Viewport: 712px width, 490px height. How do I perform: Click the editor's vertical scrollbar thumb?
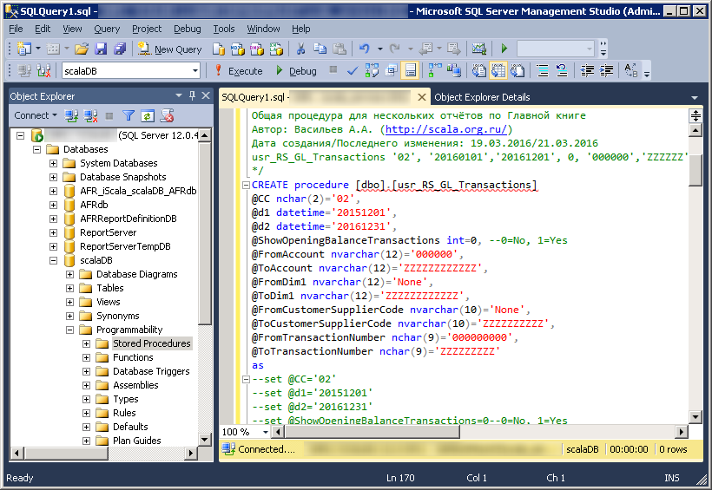696,170
